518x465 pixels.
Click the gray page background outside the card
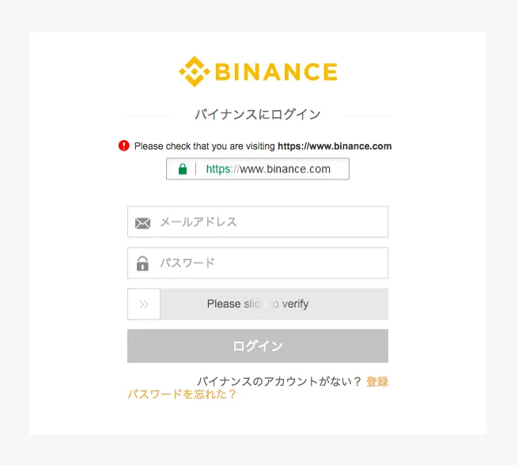(14, 237)
